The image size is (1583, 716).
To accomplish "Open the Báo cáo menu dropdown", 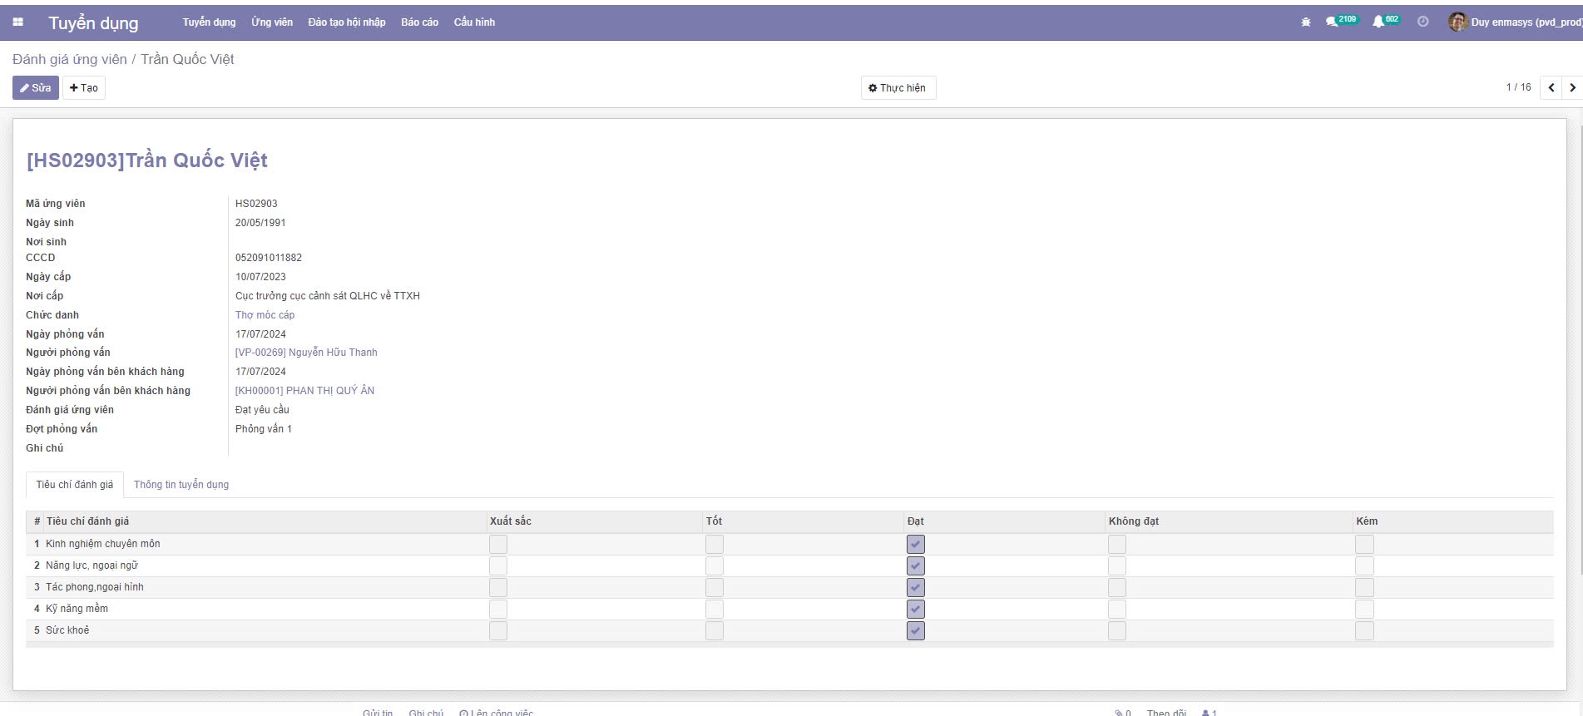I will [x=419, y=22].
